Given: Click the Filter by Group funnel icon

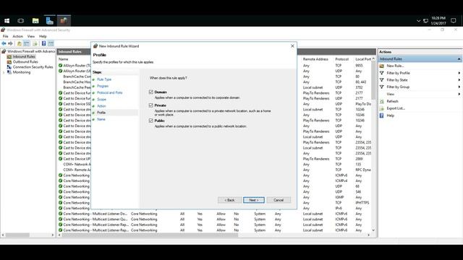Looking at the screenshot, I should pyautogui.click(x=382, y=87).
